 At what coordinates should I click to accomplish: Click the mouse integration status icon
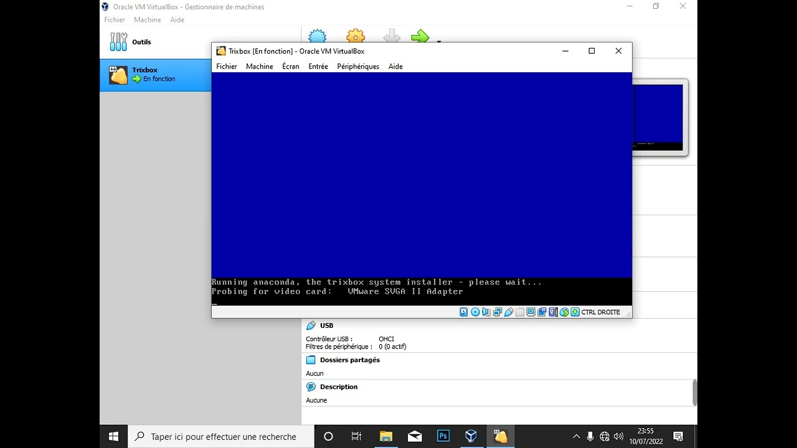pyautogui.click(x=564, y=312)
